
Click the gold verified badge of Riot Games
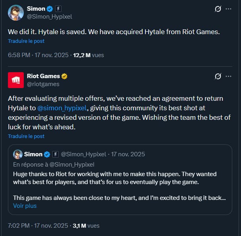click(64, 76)
